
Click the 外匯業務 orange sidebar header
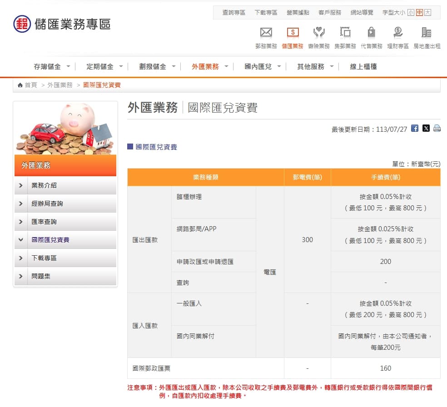pos(65,166)
